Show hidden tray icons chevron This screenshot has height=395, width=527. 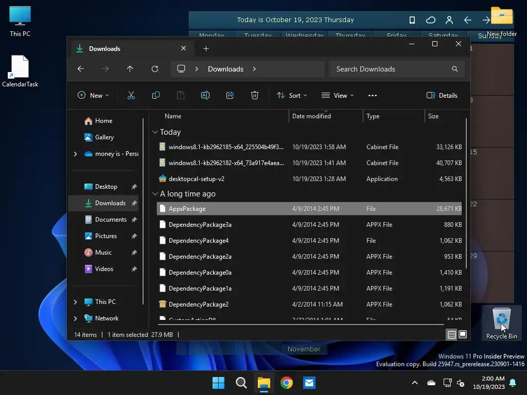coord(415,383)
